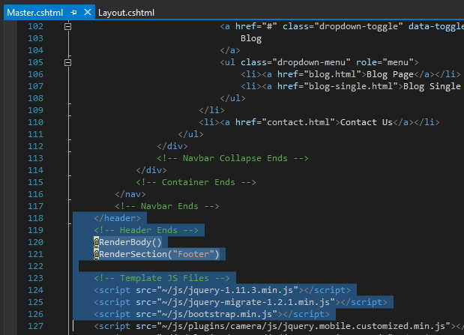Click the closing ul tag on line 108
Image resolution: width=464 pixels, height=335 pixels.
(x=232, y=98)
